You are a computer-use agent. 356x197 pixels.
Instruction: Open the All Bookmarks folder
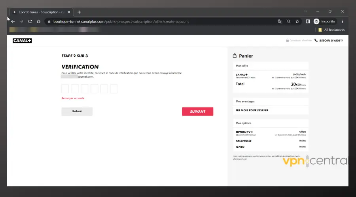tap(331, 30)
